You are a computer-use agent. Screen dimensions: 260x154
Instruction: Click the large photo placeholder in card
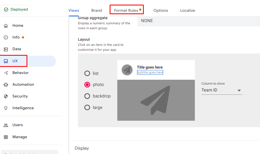(x=156, y=100)
